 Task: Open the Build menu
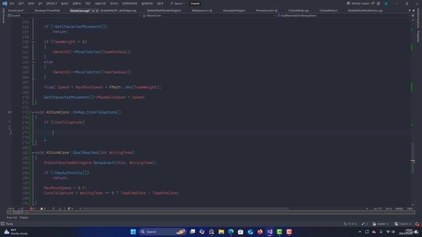[x=65, y=3]
